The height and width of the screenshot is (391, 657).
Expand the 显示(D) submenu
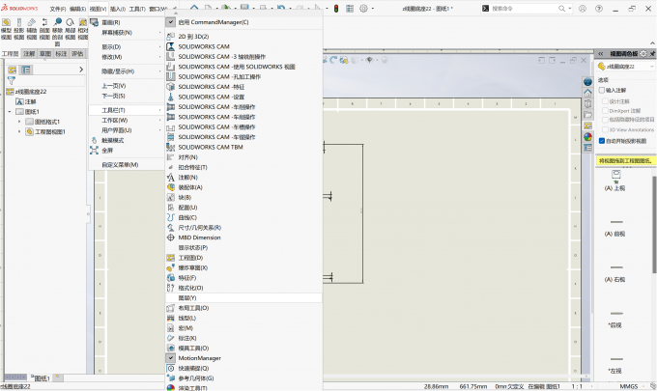pyautogui.click(x=127, y=47)
